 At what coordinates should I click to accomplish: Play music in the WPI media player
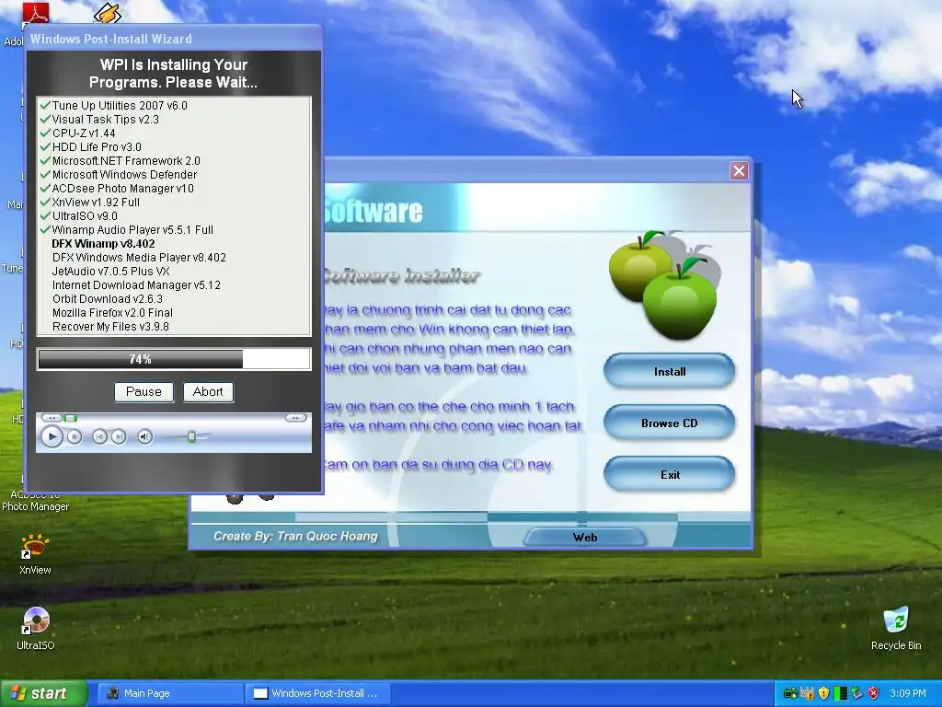click(x=52, y=436)
